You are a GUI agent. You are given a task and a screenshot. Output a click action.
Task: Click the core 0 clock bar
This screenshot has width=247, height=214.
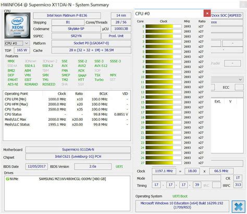(164, 27)
